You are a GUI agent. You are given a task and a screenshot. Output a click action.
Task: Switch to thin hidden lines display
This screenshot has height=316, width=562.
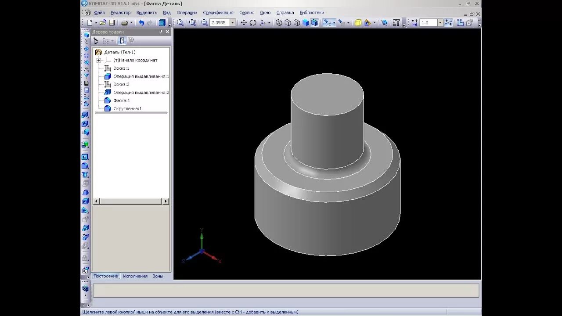click(297, 22)
